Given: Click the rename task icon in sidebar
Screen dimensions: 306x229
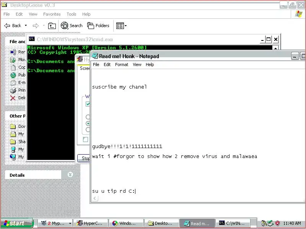Looking at the screenshot, I should [13, 52].
